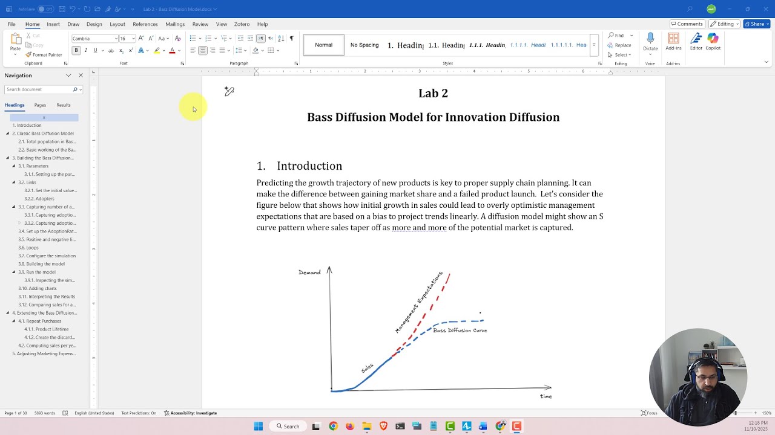Image resolution: width=775 pixels, height=435 pixels.
Task: Open font size dropdown showing 16
Action: pyautogui.click(x=133, y=39)
